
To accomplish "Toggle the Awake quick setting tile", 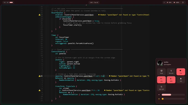I will click(161, 72).
